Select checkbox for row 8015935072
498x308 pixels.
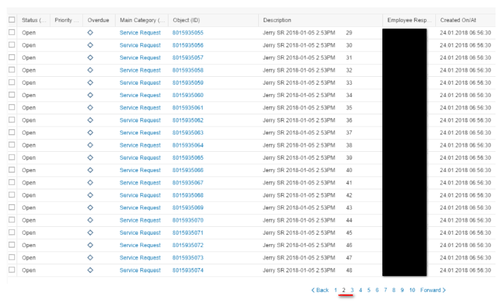click(x=12, y=245)
